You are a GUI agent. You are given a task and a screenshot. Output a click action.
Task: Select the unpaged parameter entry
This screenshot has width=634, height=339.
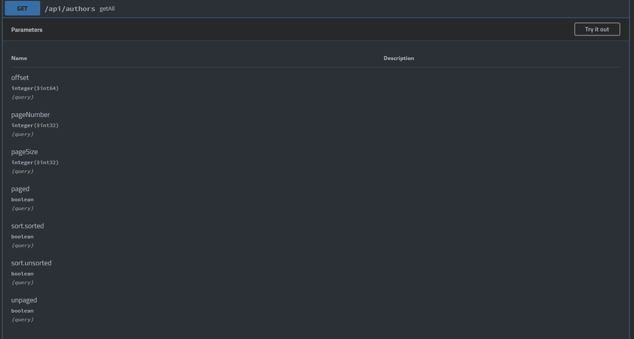click(x=24, y=300)
